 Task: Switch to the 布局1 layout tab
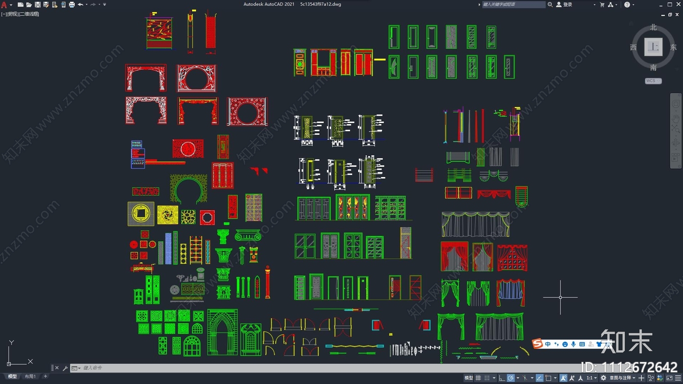[30, 376]
